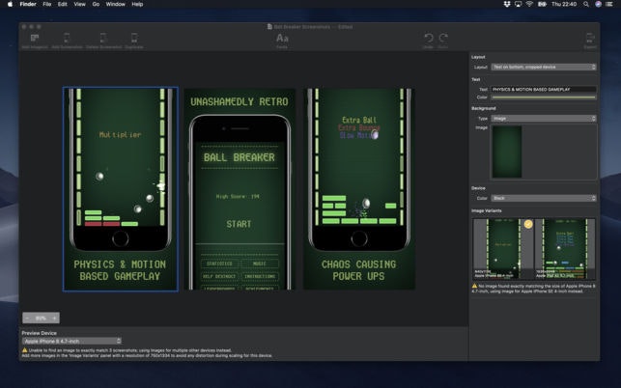
Task: Click the Add Image(s) toolbar icon
Action: (35, 39)
